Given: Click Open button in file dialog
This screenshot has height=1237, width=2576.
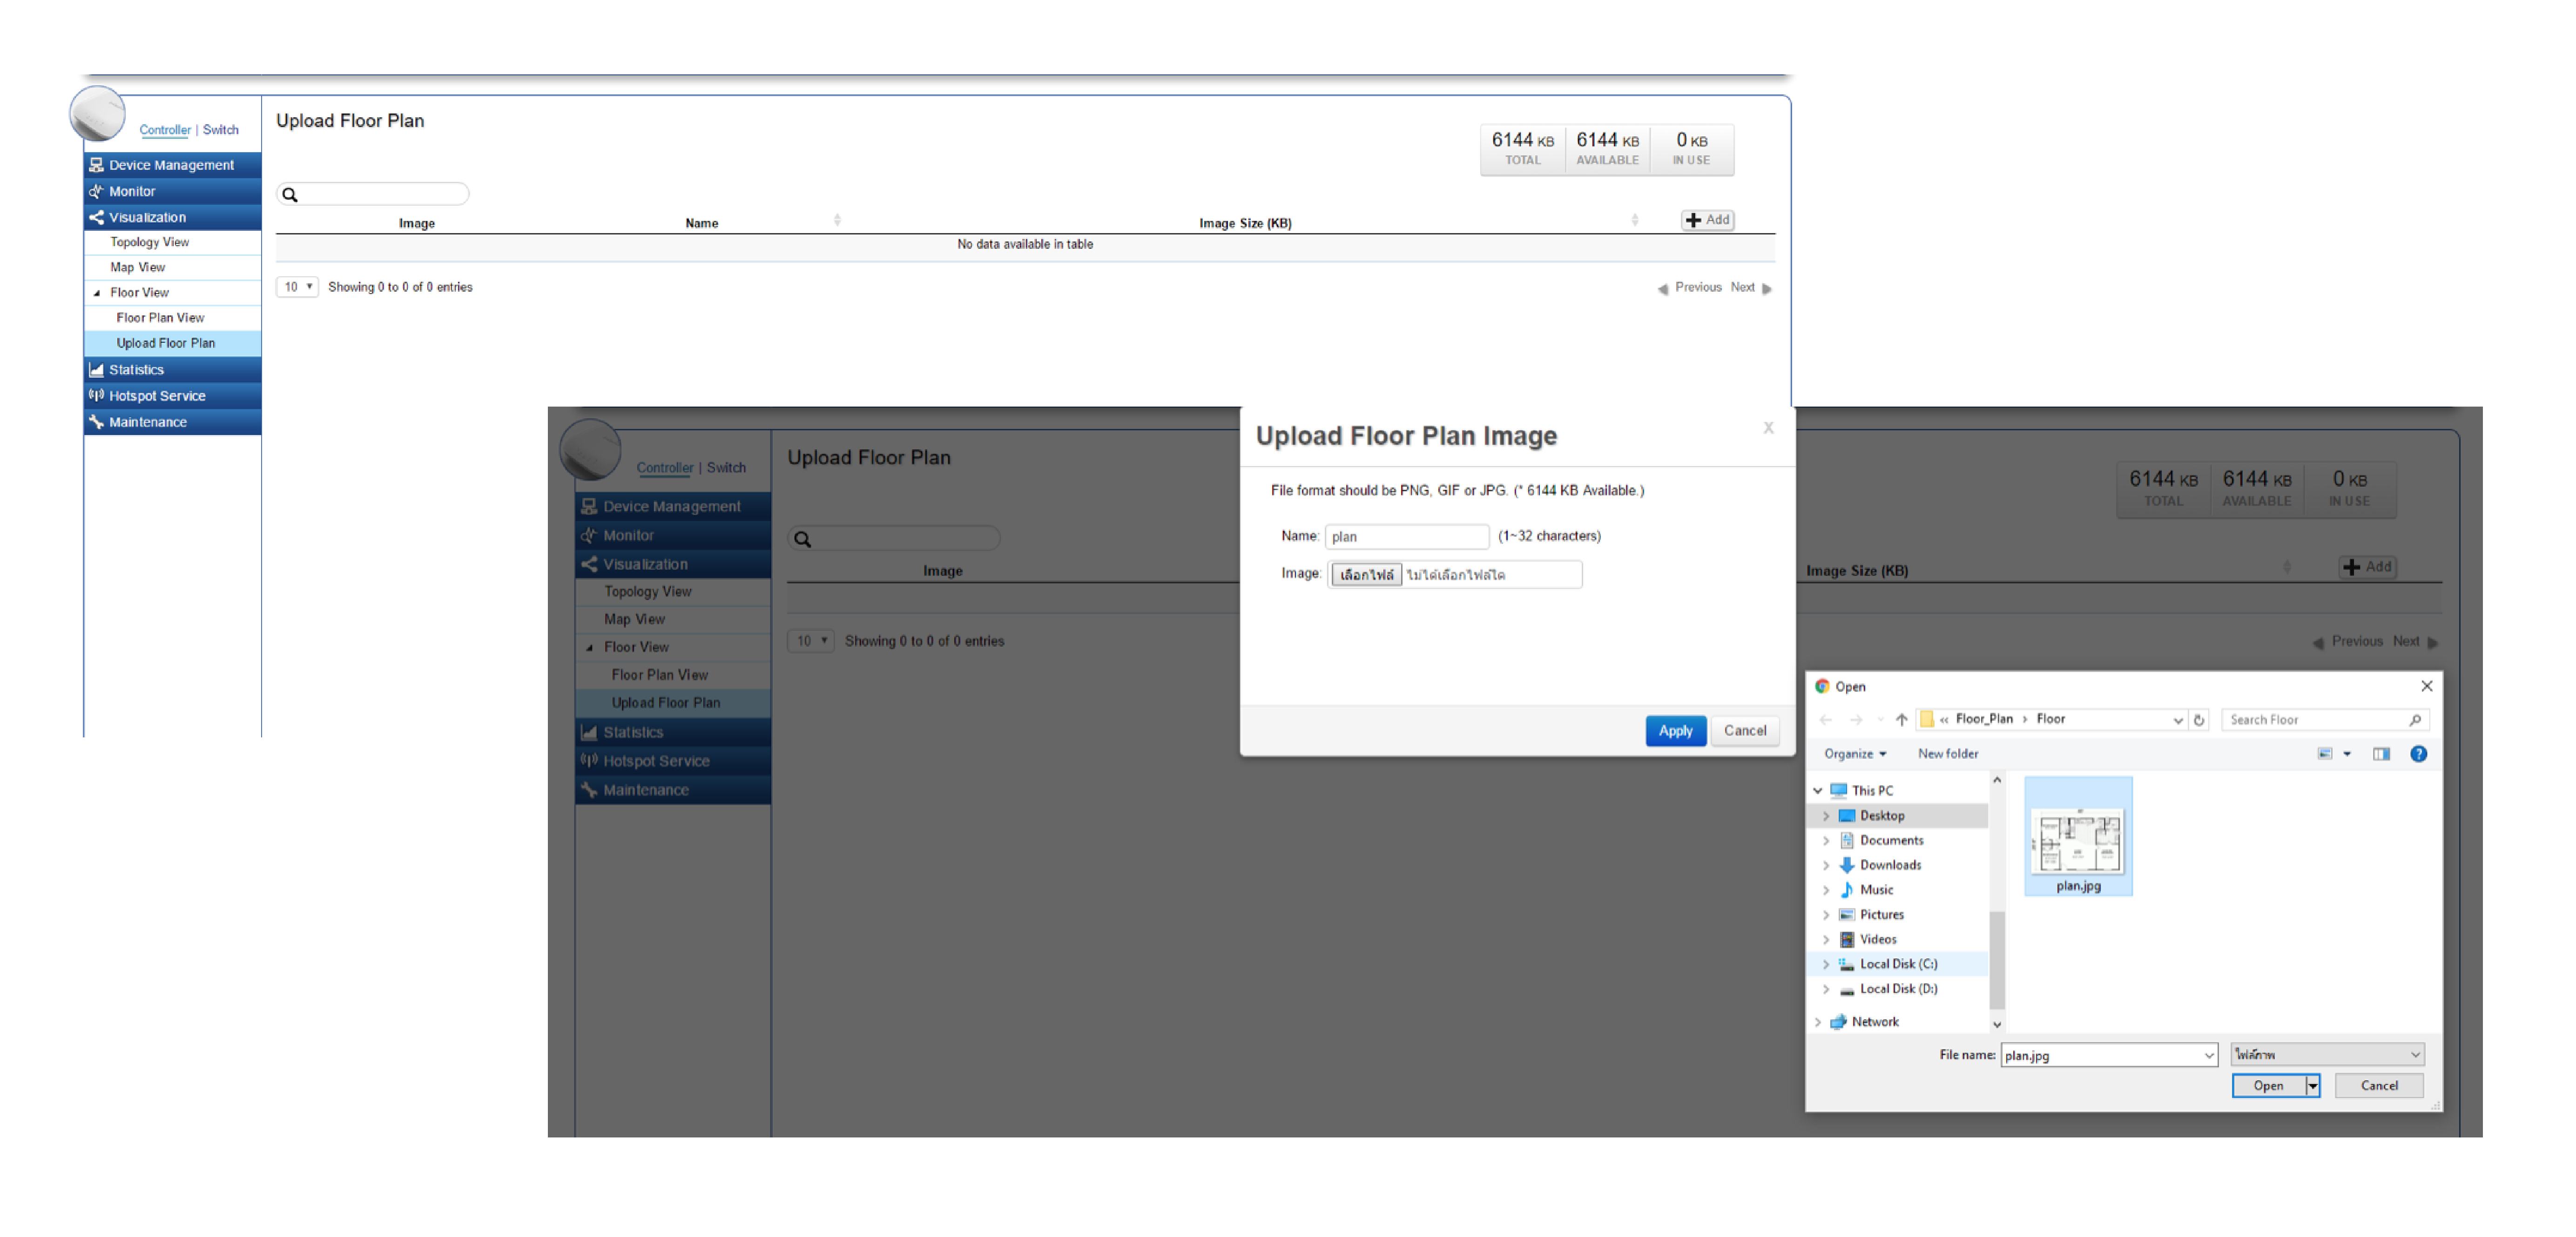Looking at the screenshot, I should coord(2268,1086).
